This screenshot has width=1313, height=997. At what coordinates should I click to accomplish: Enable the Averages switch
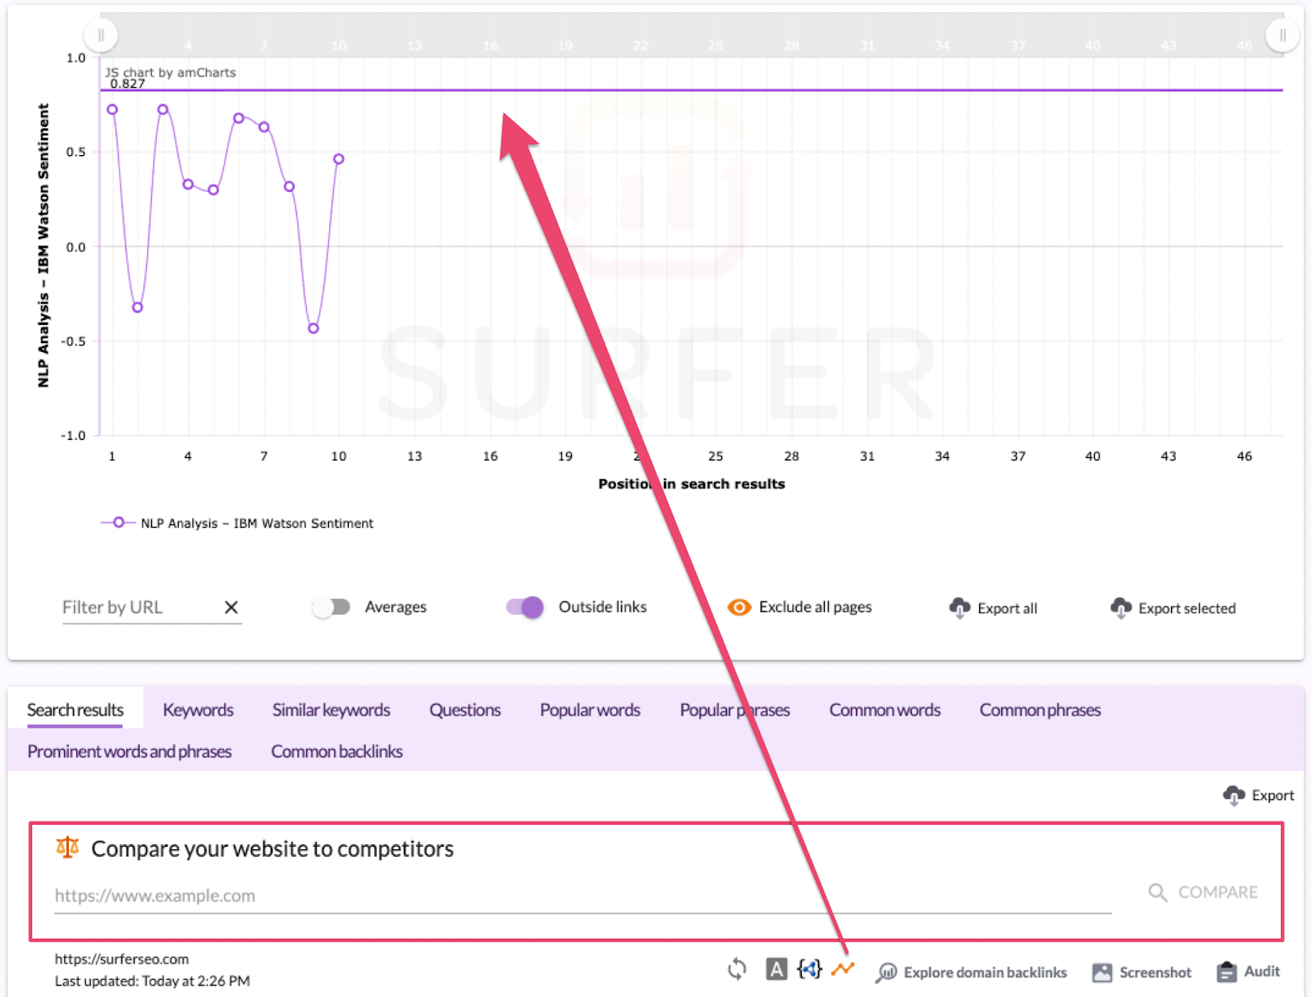point(332,607)
